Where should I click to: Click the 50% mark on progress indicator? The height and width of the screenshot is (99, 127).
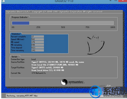pos(63,27)
